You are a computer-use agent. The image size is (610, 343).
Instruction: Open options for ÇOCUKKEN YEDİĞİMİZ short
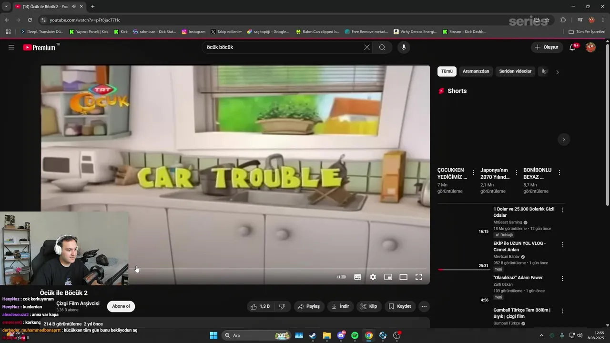point(473,172)
